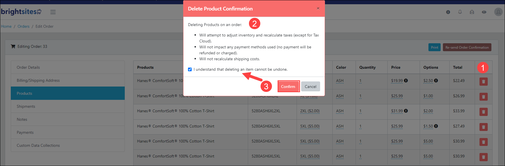Click the inbox mail icon
The height and width of the screenshot is (166, 505).
(472, 12)
